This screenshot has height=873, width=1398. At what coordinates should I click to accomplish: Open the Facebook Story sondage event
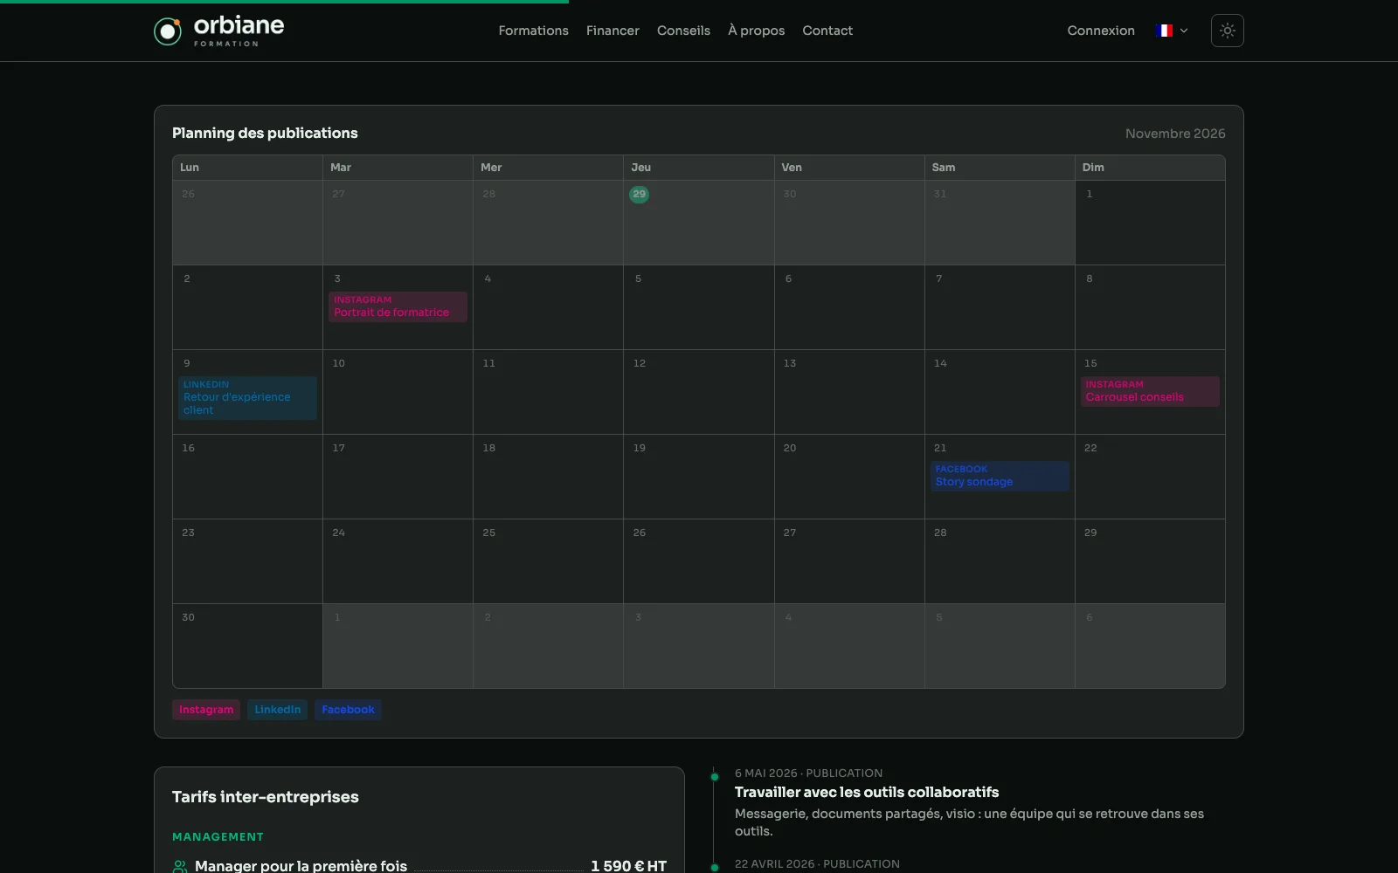[x=1000, y=476]
